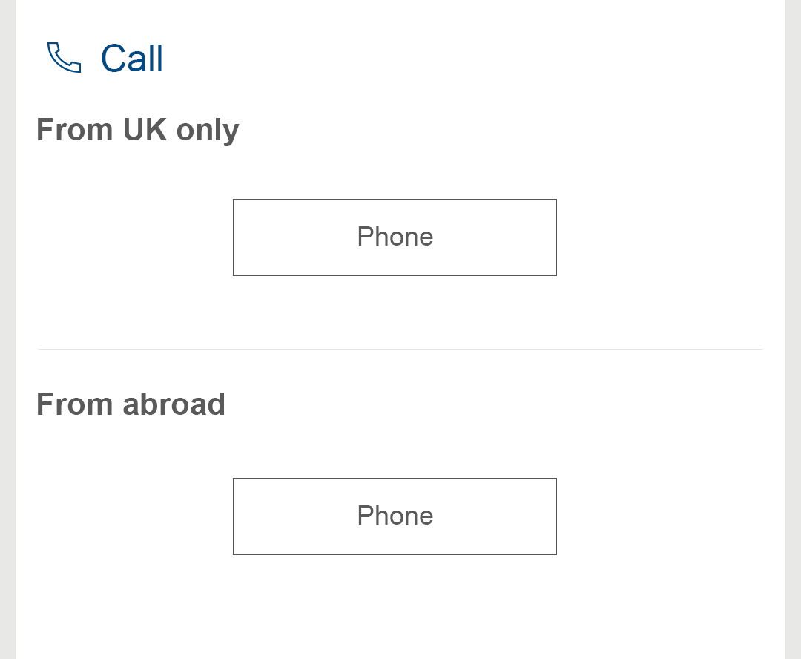Click the word From in the abroad heading
This screenshot has height=659, width=801.
(x=74, y=404)
